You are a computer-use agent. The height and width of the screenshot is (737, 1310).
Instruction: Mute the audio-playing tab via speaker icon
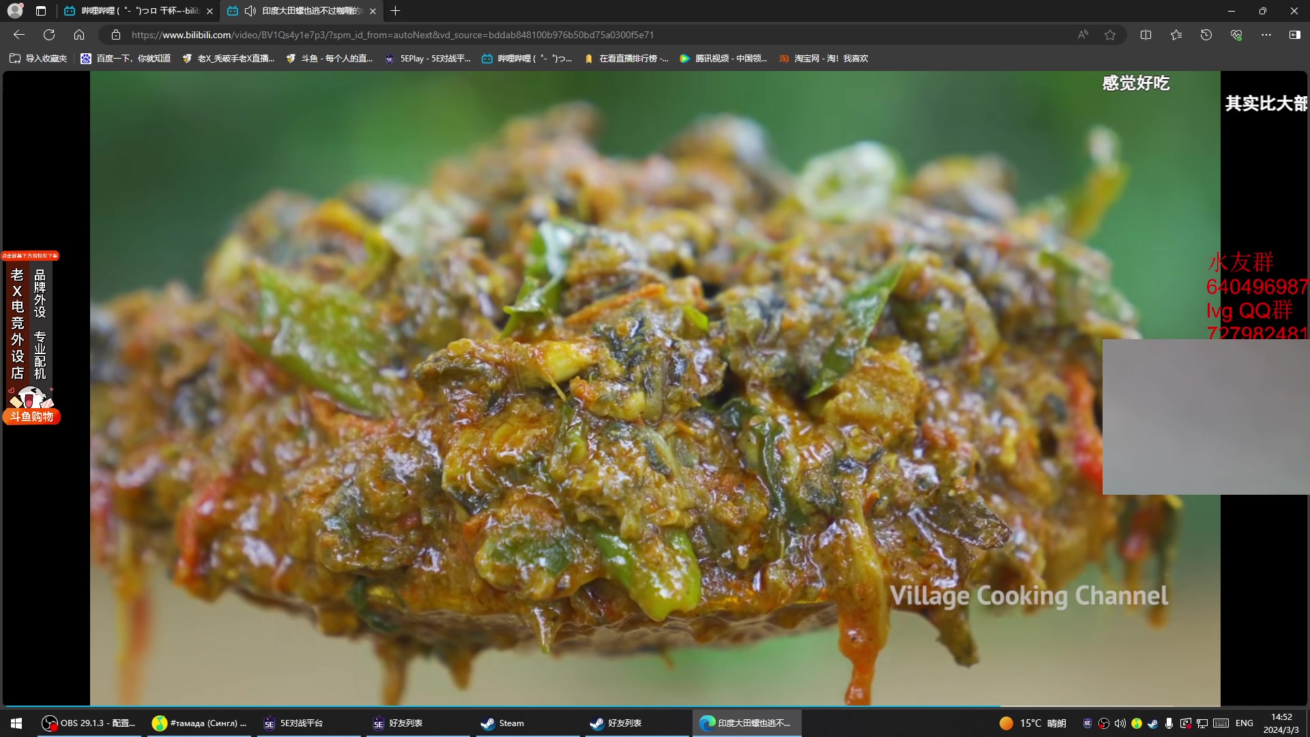coord(250,11)
